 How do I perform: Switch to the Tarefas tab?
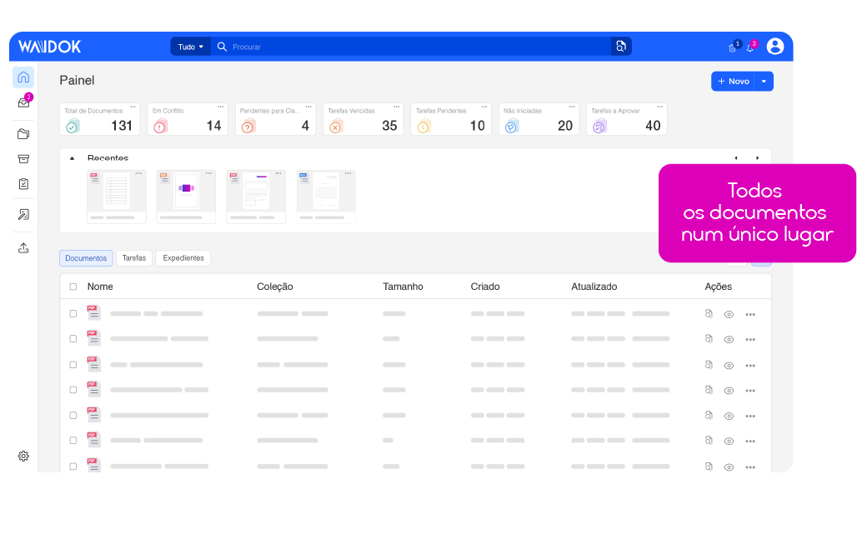click(134, 257)
